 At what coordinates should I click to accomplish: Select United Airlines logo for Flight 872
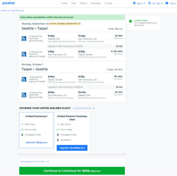(x=24, y=79)
